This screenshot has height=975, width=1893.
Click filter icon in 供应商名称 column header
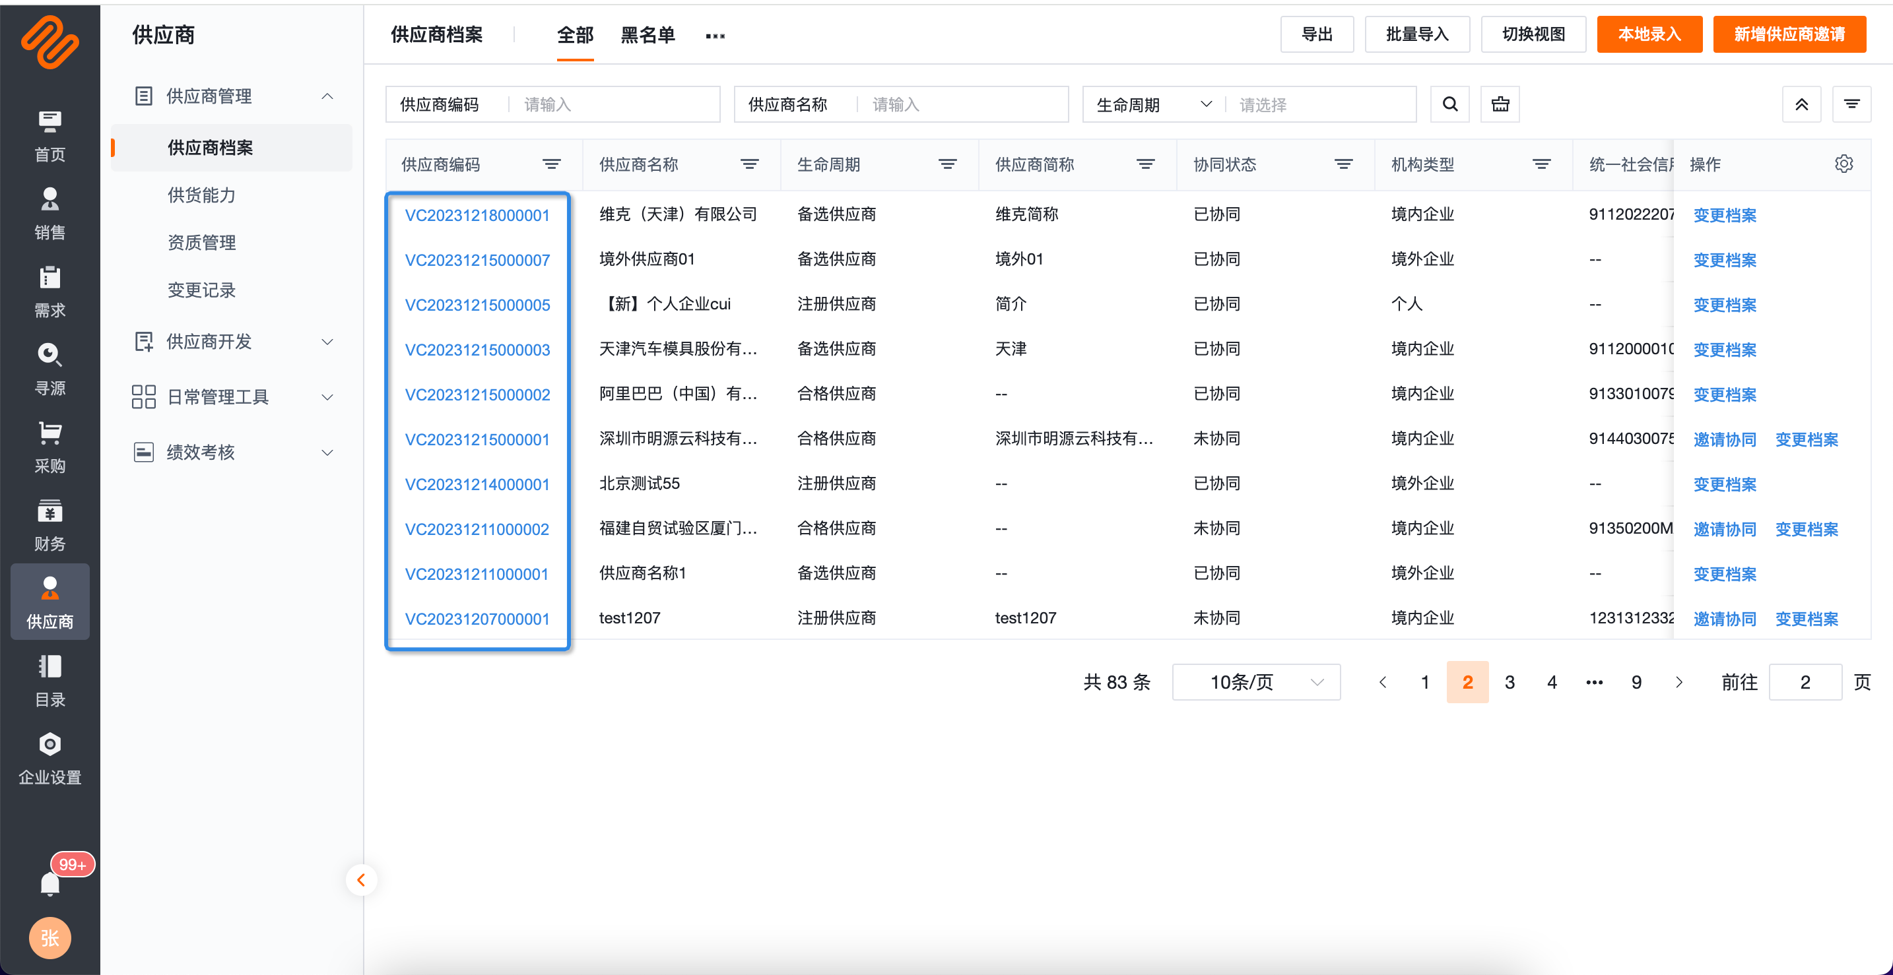[750, 164]
